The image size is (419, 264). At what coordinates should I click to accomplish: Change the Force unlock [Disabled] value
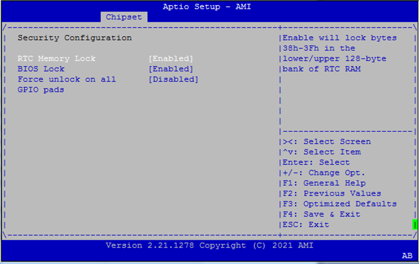[173, 79]
